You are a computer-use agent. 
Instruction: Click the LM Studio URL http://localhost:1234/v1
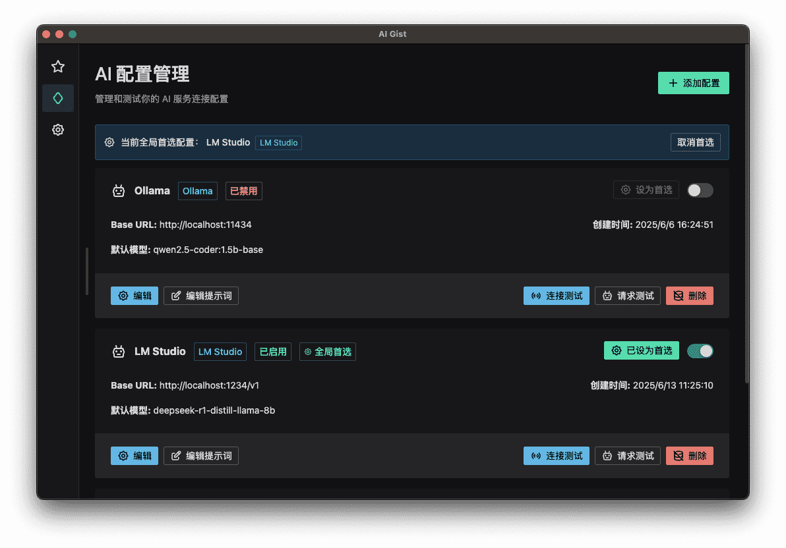(x=209, y=386)
